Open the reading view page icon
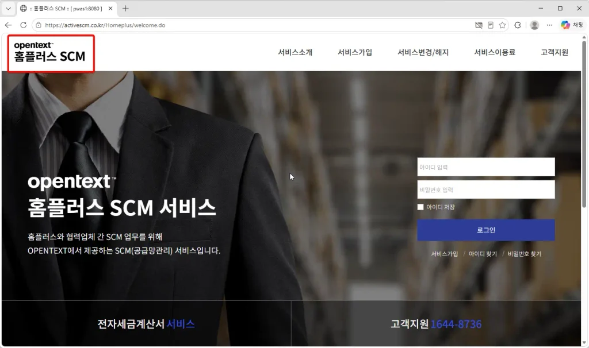 [x=491, y=25]
